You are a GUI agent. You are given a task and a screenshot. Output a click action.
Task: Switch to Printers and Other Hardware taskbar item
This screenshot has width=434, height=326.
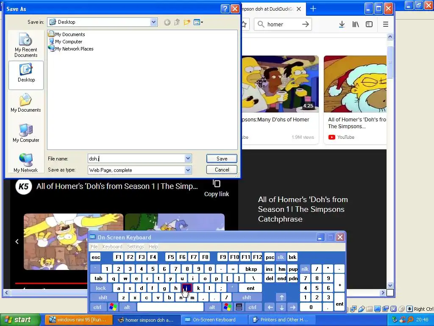coord(282,320)
